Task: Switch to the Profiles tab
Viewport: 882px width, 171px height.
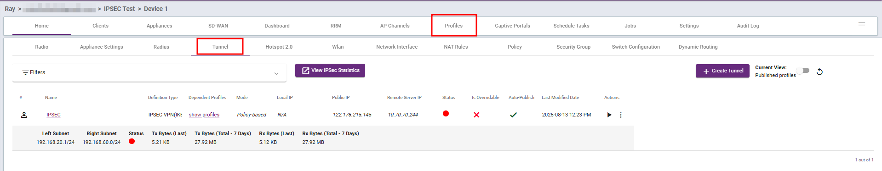Action: pos(453,26)
